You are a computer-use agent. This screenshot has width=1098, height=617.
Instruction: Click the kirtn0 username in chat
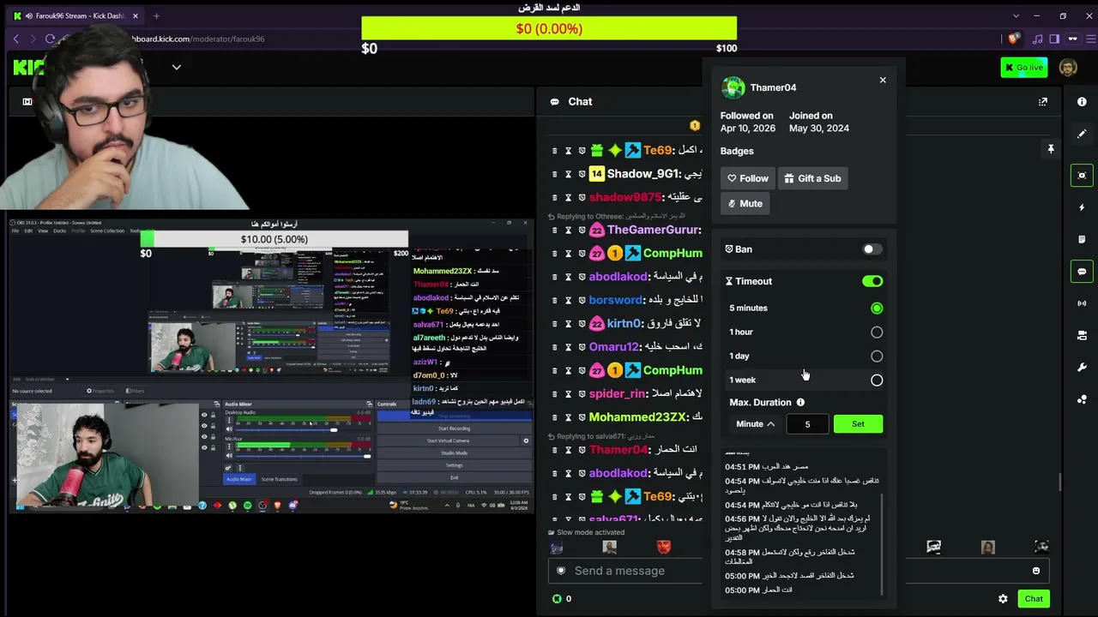tap(624, 324)
